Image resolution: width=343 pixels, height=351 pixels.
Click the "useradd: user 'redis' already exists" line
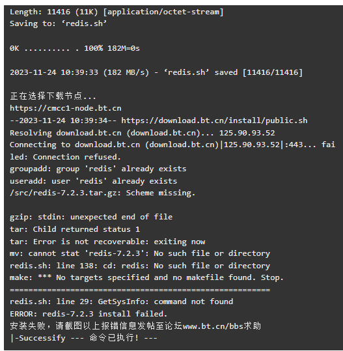[x=93, y=181]
